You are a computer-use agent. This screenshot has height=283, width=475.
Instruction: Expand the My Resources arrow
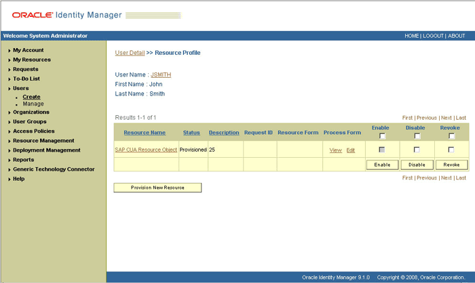coord(9,60)
